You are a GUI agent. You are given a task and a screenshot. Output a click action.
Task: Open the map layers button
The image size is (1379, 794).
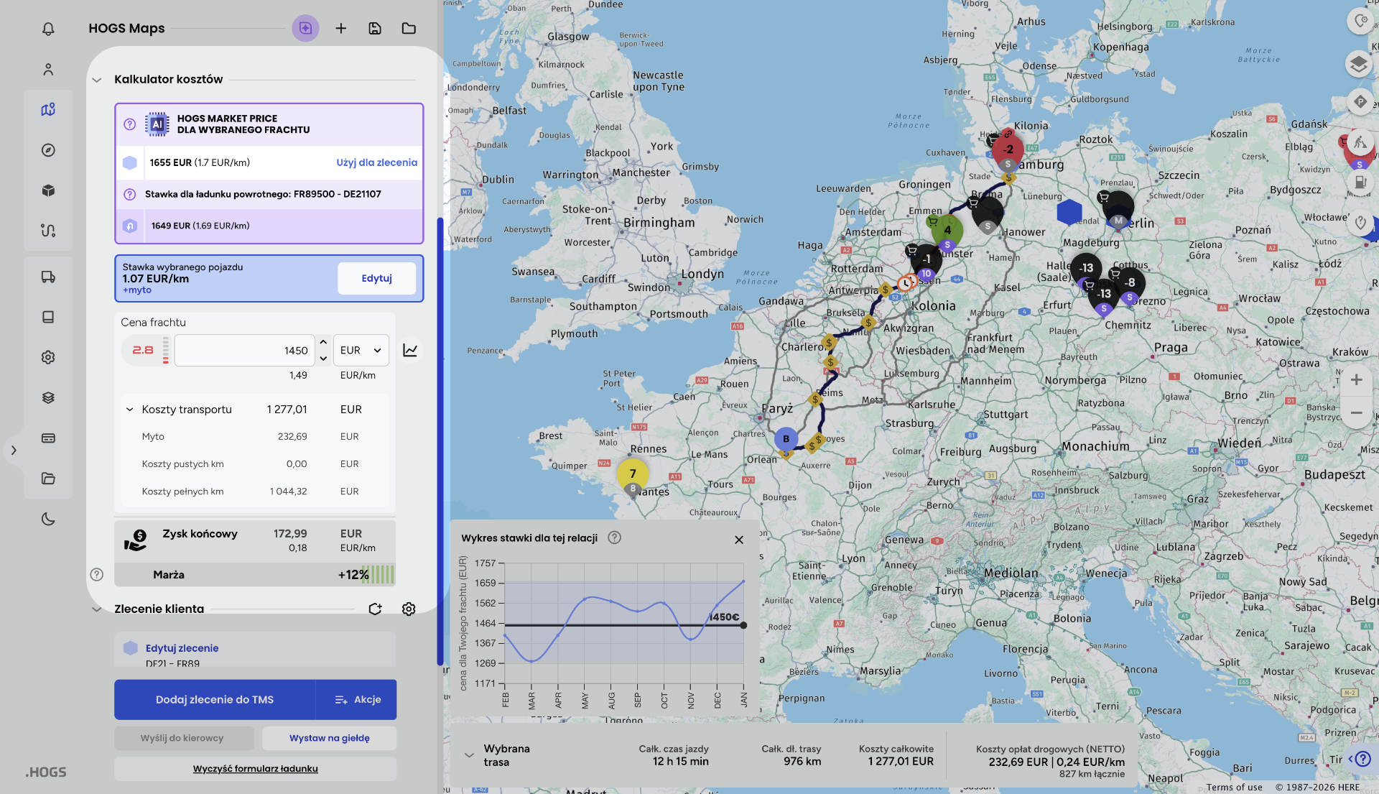click(x=1358, y=64)
